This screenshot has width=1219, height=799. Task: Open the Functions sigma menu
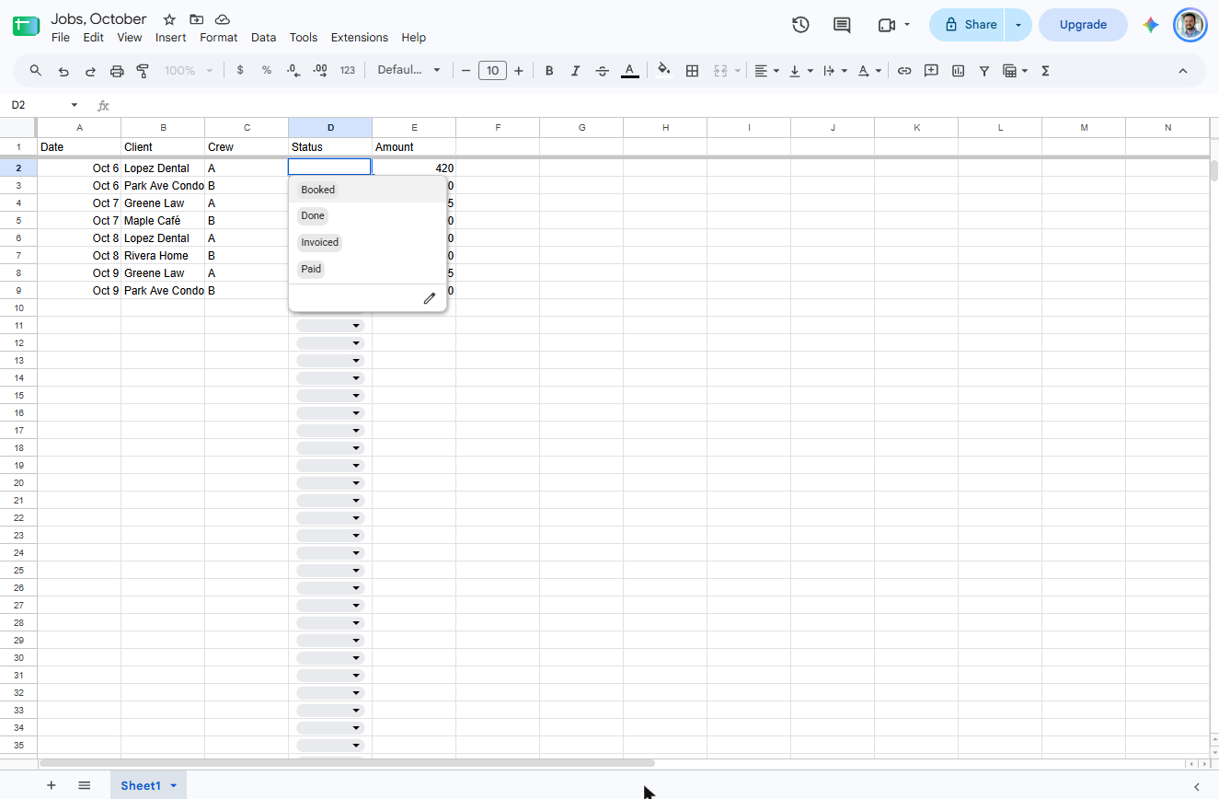[x=1045, y=71]
